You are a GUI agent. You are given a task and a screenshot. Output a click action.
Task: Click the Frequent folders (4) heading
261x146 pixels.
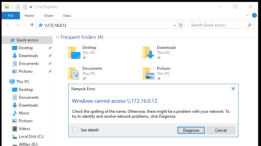(82, 37)
